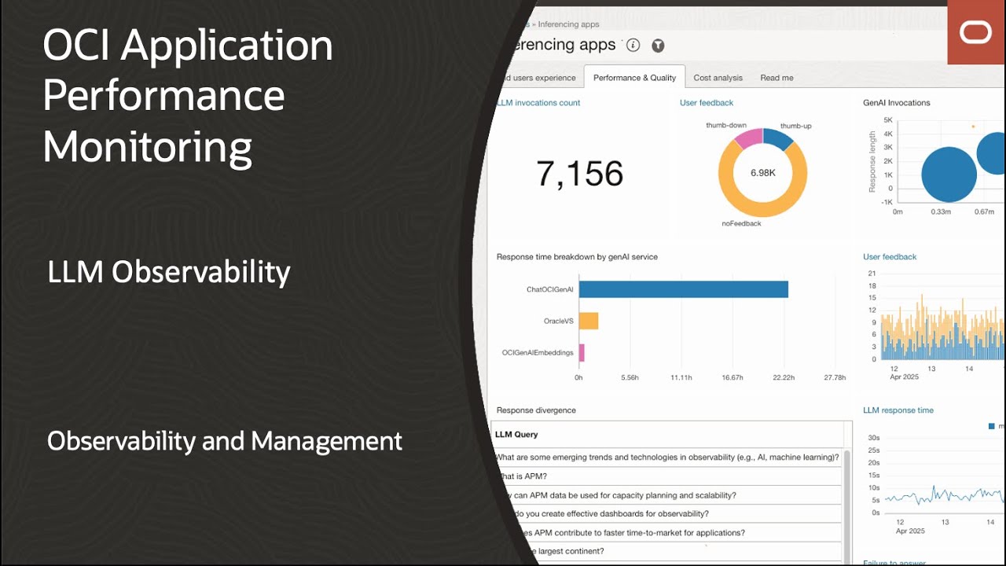Click the GenAI Invocations widget title

[x=897, y=103]
